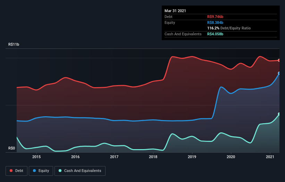Toggle the Debt series legend button
This screenshot has width=285, height=182.
click(x=17, y=171)
